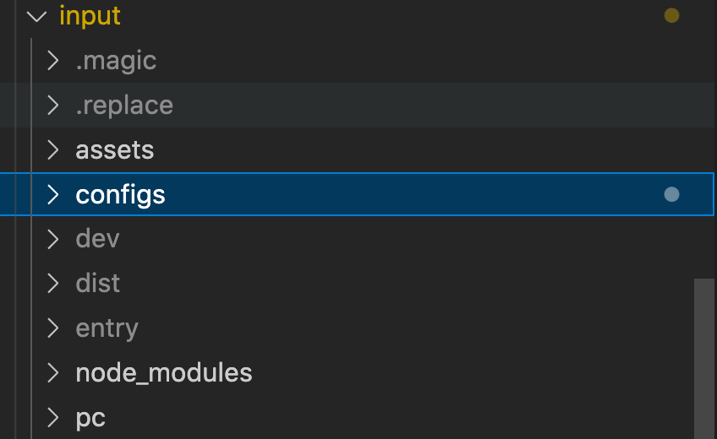The height and width of the screenshot is (439, 717).
Task: Expand the entry folder chevron
Action: pos(53,328)
